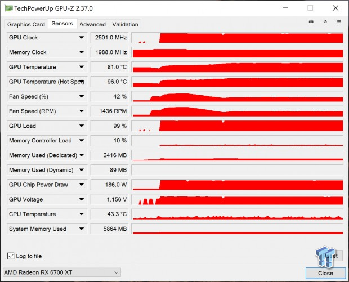Click the 96.0 °C hot spot value
The image size is (349, 282).
(x=109, y=82)
